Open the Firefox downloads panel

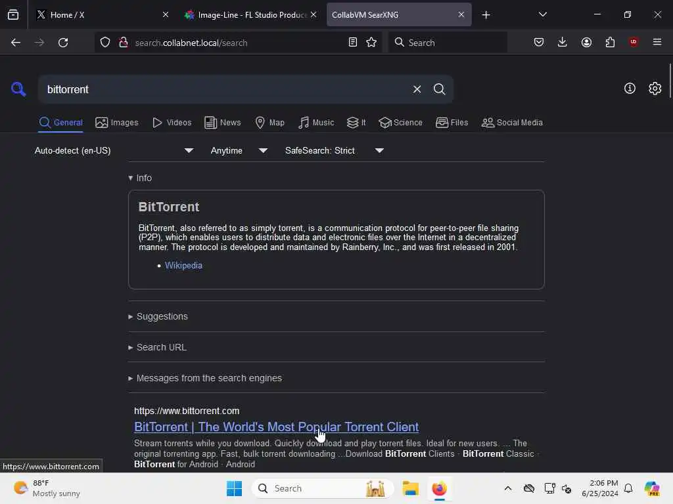tap(563, 43)
